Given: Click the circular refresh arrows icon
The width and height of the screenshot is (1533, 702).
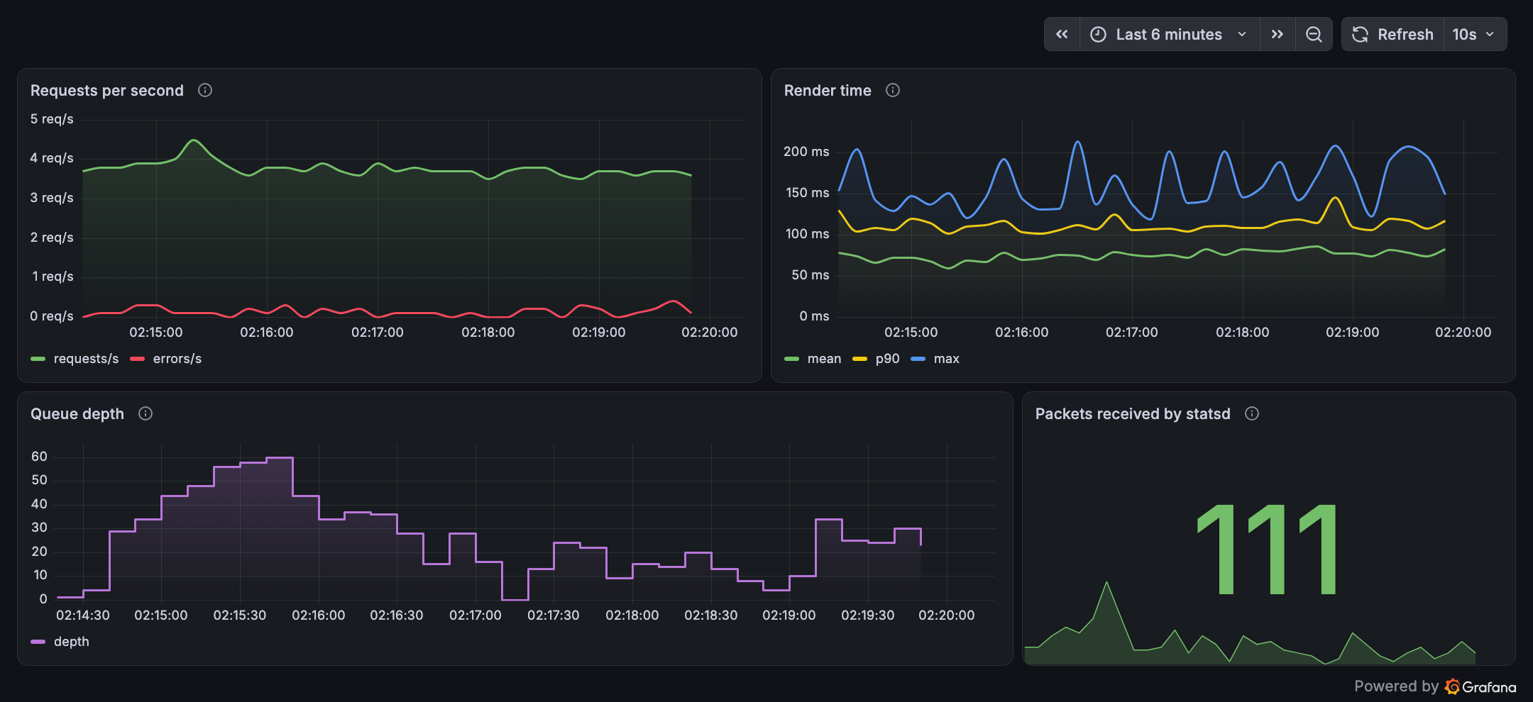Looking at the screenshot, I should coord(1360,34).
